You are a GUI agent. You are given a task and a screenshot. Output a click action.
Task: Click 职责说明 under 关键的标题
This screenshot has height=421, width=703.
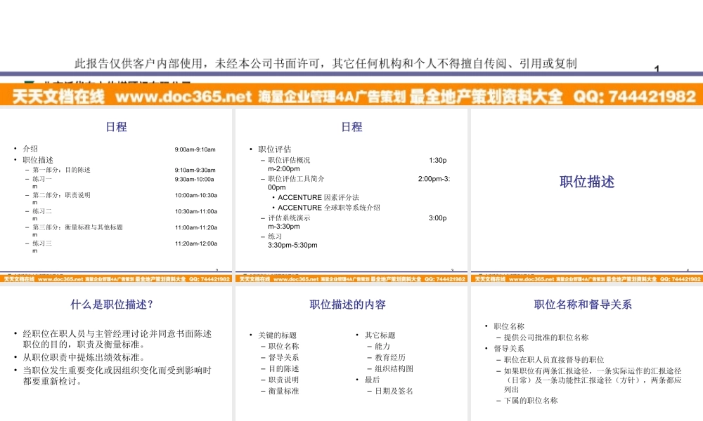pyautogui.click(x=283, y=380)
